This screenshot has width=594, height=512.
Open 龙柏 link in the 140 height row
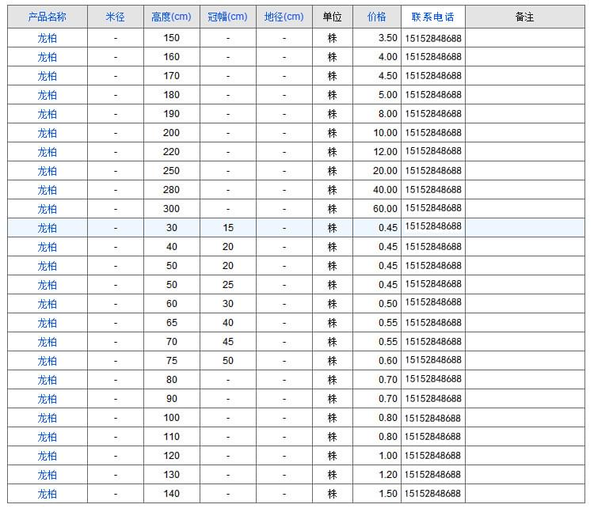pyautogui.click(x=48, y=494)
